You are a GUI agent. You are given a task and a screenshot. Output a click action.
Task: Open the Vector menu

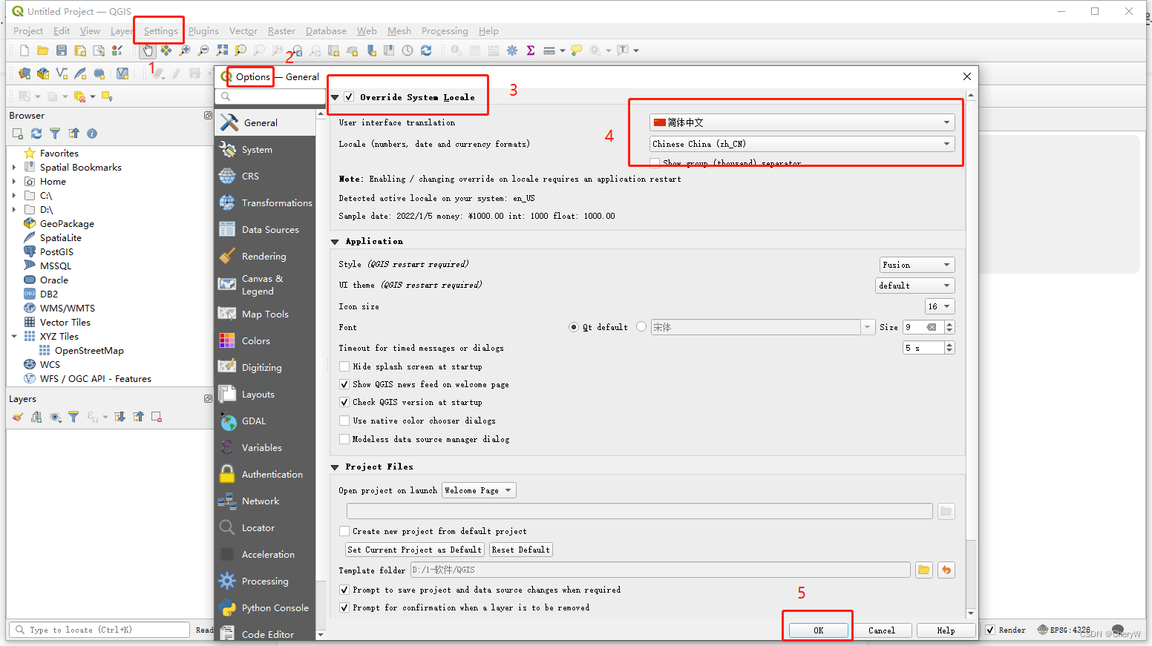tap(243, 31)
